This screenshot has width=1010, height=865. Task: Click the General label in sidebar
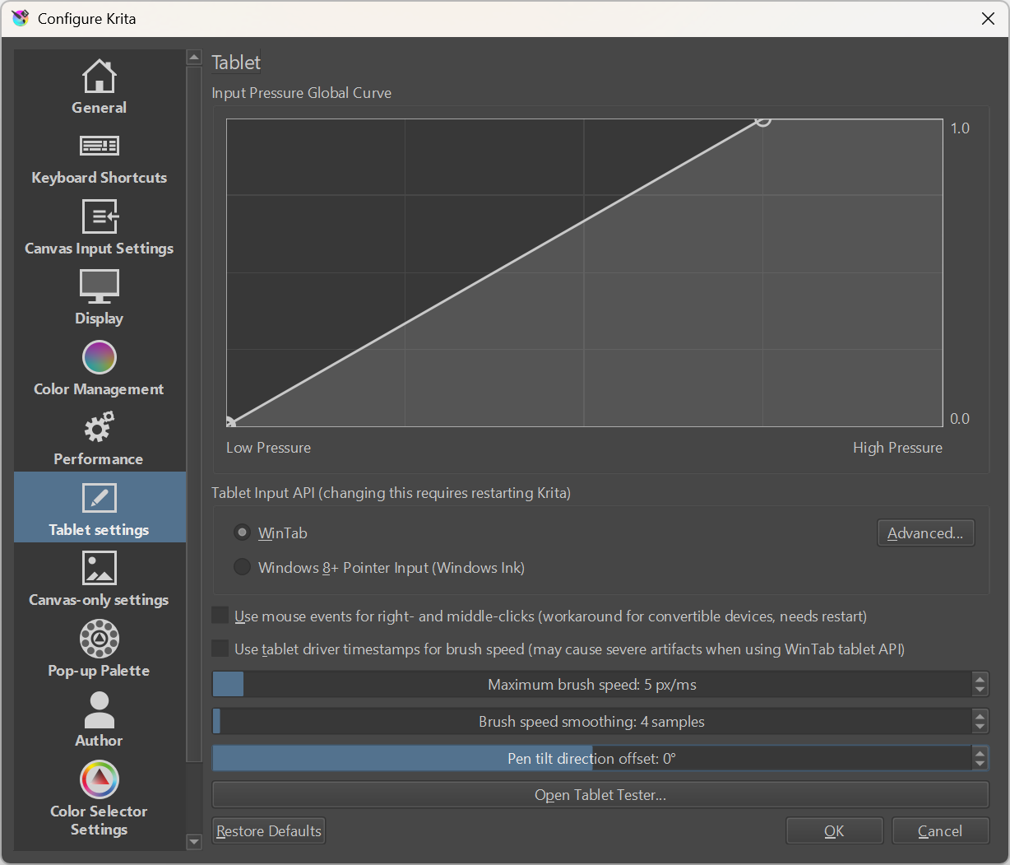tap(100, 108)
